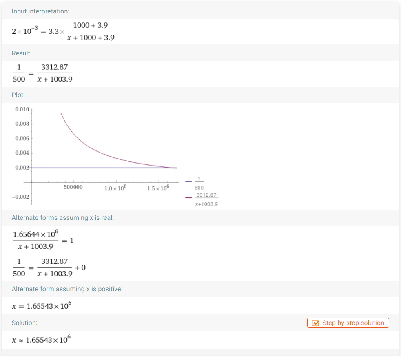This screenshot has width=401, height=356.
Task: Click the orange checkmark icon on Step-by-step solution
Action: [316, 323]
